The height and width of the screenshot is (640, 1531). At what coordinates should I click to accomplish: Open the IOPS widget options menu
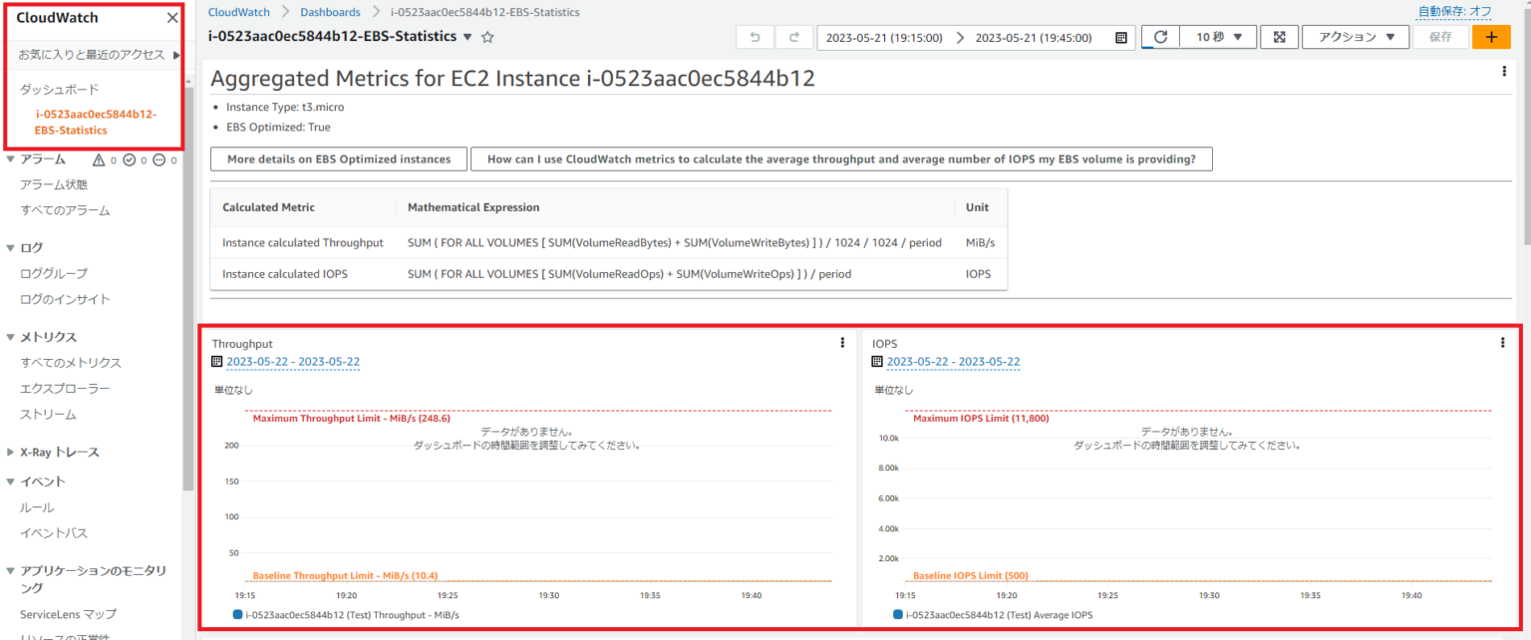coord(1503,342)
